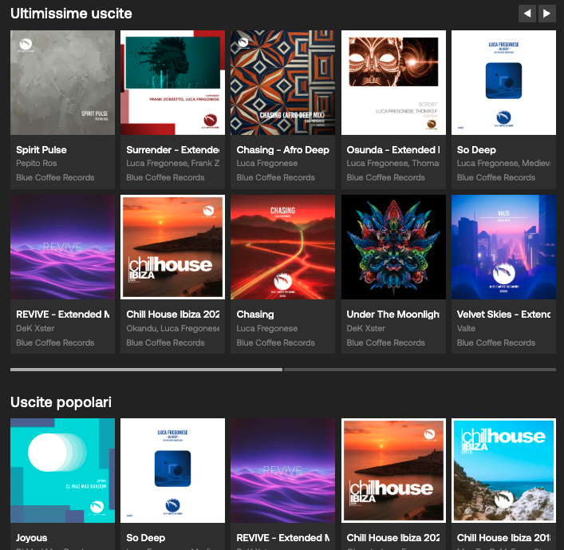Open Chill House Ibiza sunset cover in Uscite popolari
Image resolution: width=564 pixels, height=550 pixels.
pos(393,470)
